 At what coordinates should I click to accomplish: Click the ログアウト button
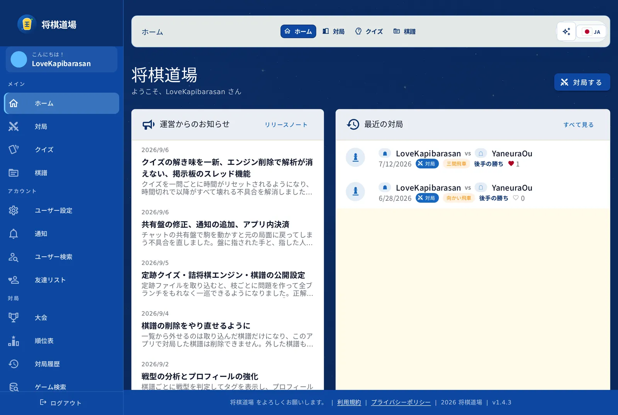[x=61, y=403]
